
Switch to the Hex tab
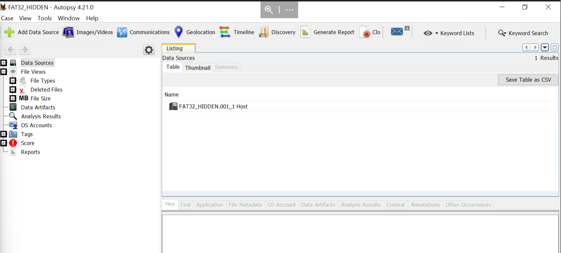click(170, 204)
